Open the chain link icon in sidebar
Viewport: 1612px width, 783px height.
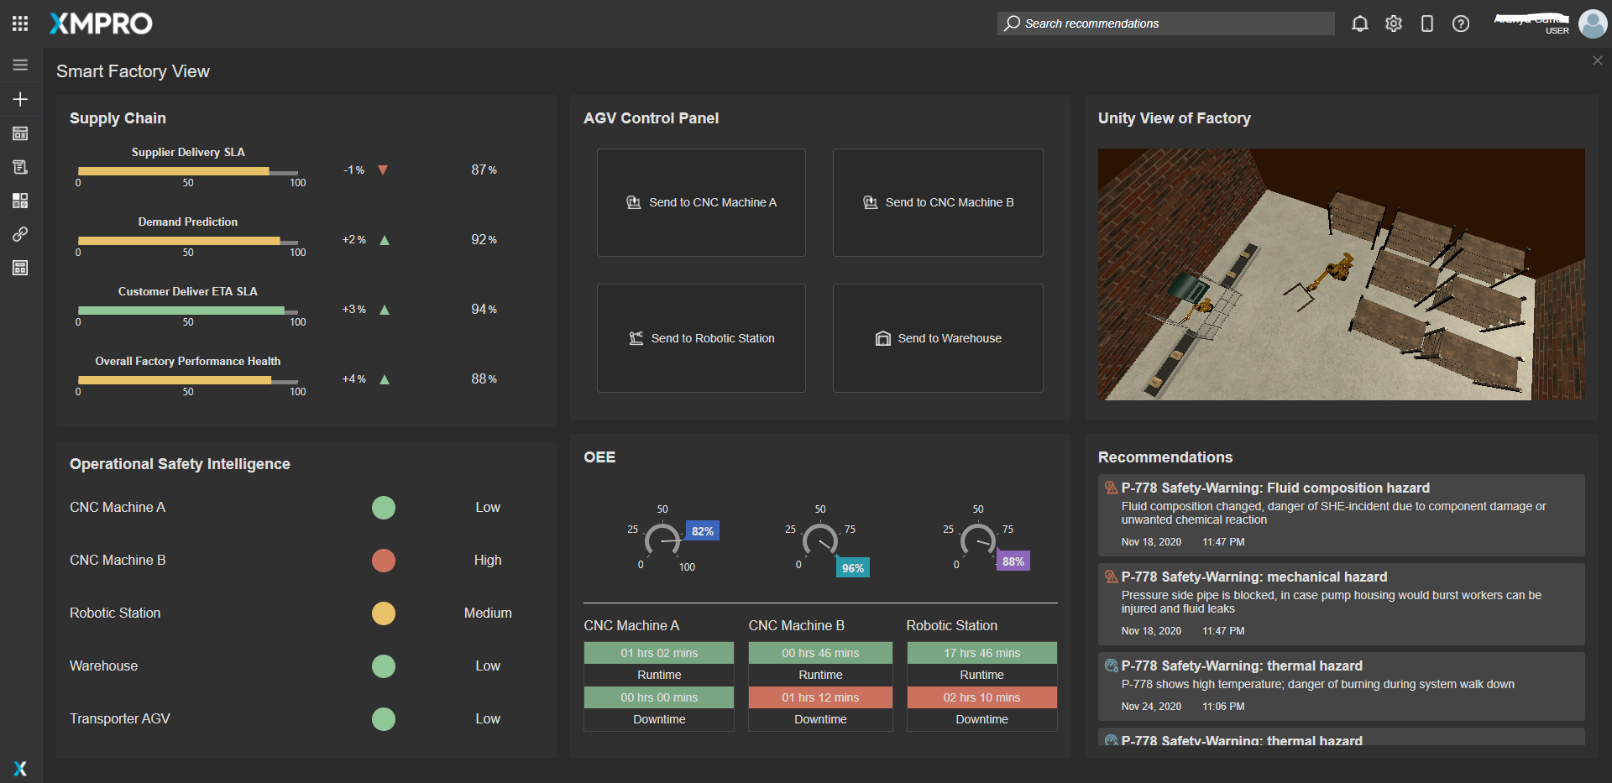[20, 234]
